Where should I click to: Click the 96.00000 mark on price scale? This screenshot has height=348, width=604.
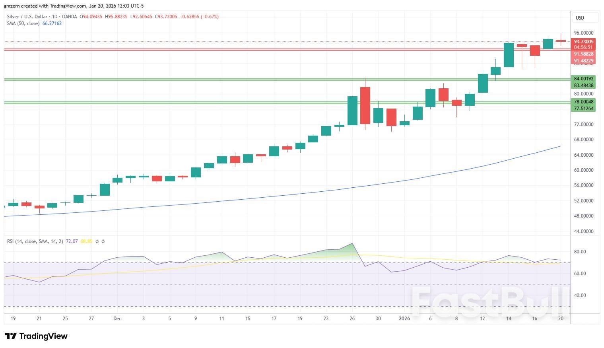pyautogui.click(x=583, y=33)
